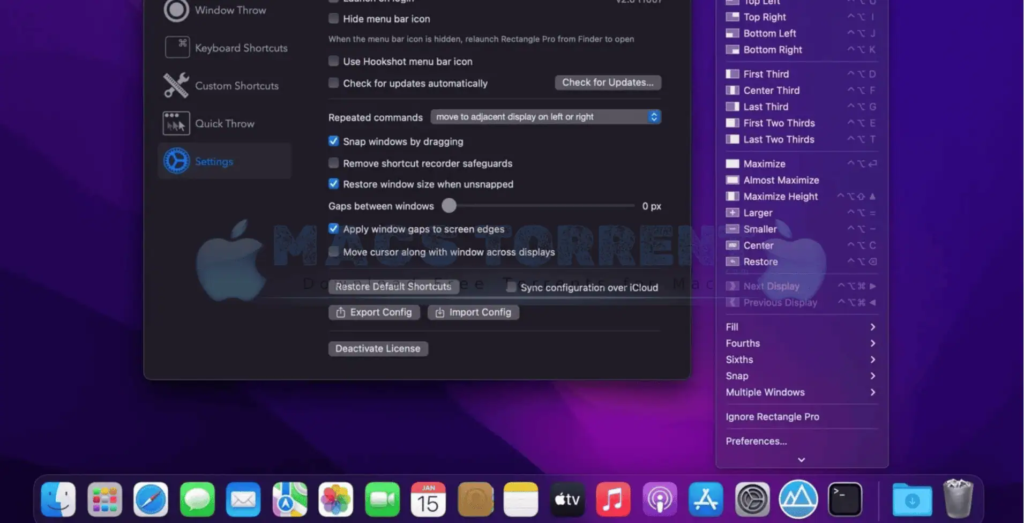Open the Window Throw section icon

tap(176, 10)
